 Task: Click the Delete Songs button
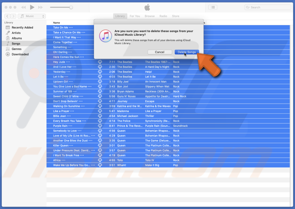(187, 52)
